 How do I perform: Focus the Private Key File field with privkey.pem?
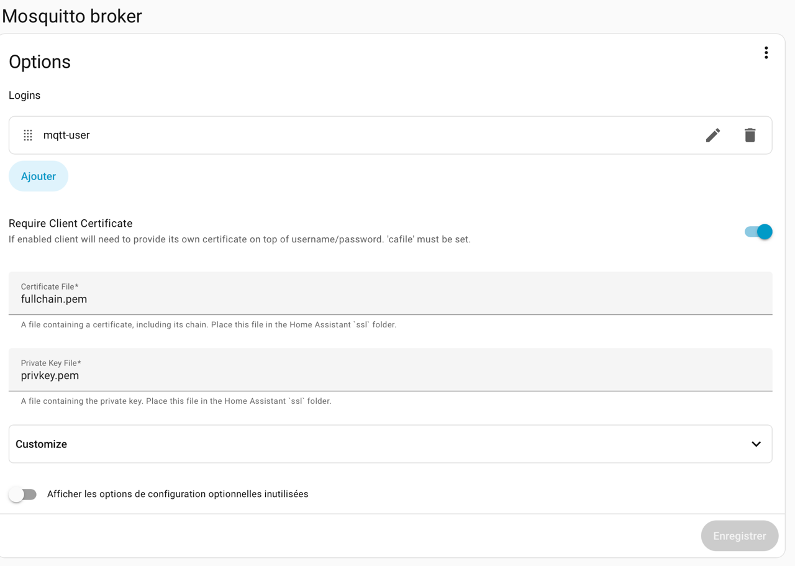pyautogui.click(x=390, y=376)
